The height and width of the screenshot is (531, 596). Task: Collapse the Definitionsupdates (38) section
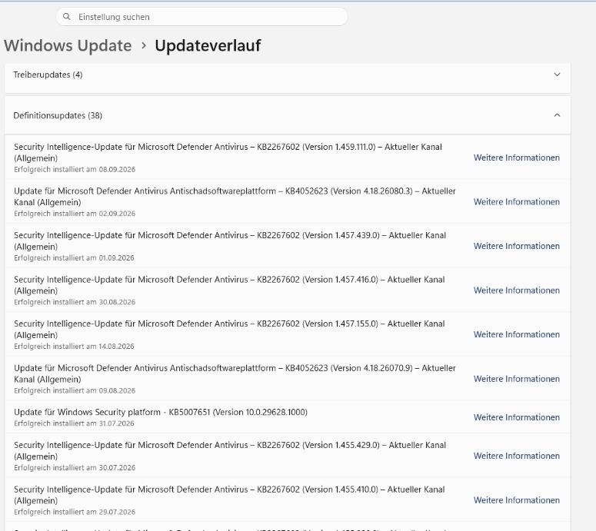(288, 115)
